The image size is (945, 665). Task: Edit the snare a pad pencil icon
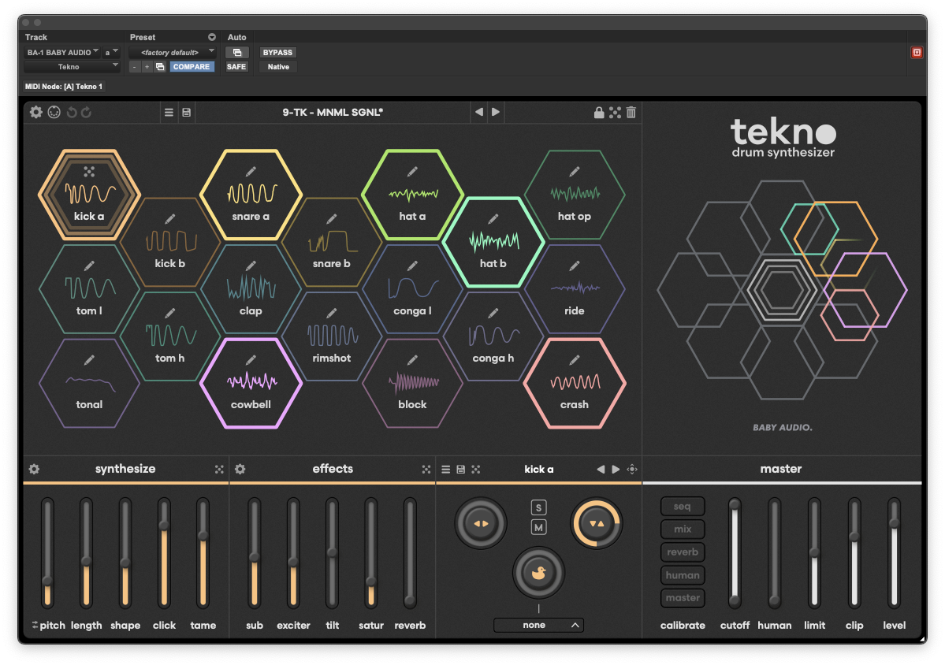tap(251, 172)
